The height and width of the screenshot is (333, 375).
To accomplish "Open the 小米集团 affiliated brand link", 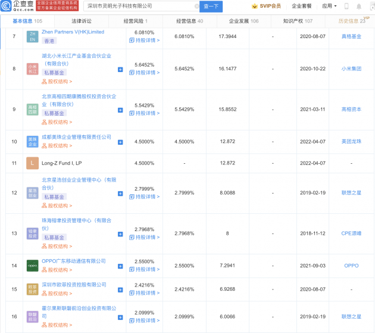I will click(x=351, y=69).
